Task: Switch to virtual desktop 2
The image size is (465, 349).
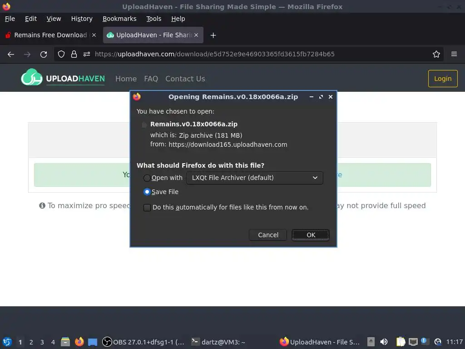Action: (31, 342)
